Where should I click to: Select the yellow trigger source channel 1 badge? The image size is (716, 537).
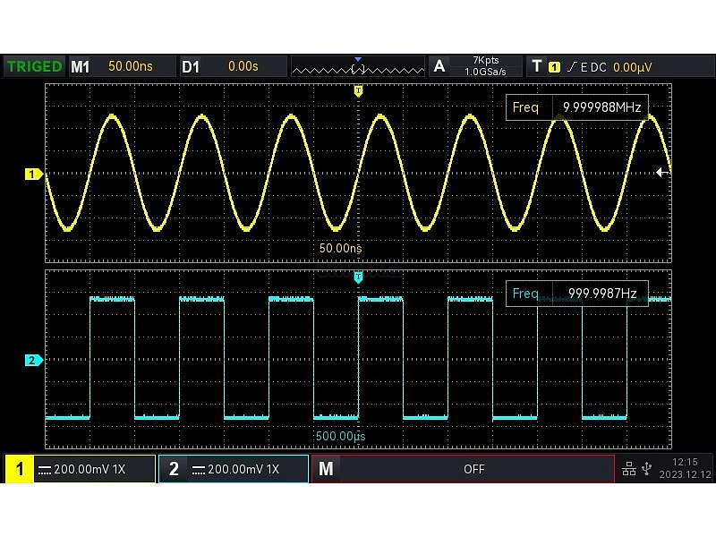554,66
